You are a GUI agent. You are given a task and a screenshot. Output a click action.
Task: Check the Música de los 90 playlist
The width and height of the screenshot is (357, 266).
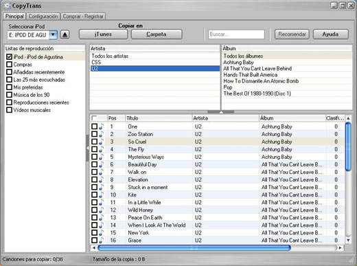pyautogui.click(x=9, y=95)
